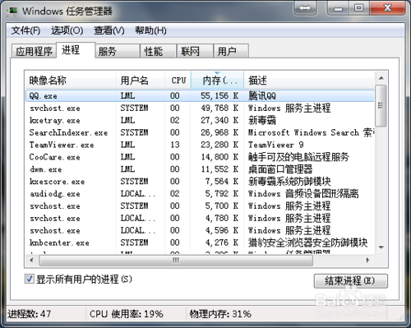Select the QQ.exe process row
Viewport: 411px width, 328px height.
(200, 95)
